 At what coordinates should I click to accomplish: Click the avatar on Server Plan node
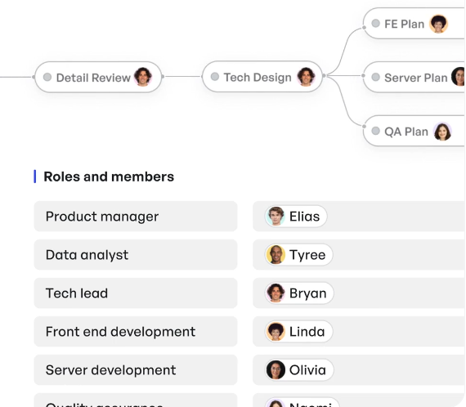[x=459, y=77]
